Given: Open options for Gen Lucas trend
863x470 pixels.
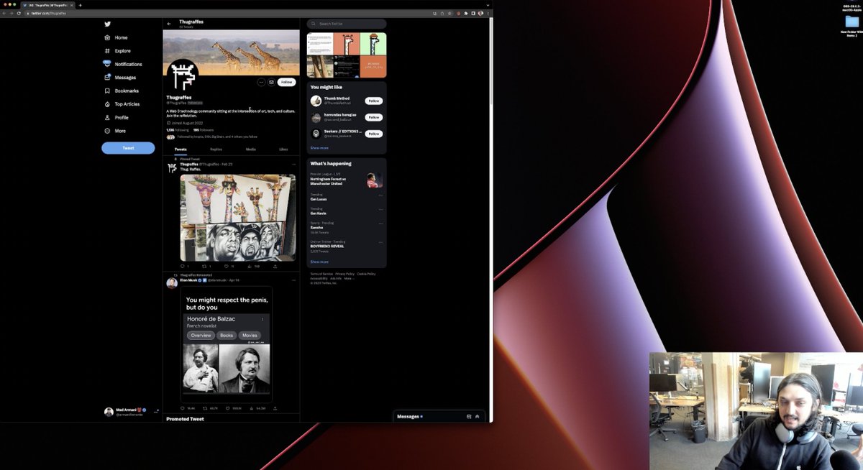Looking at the screenshot, I should point(380,195).
